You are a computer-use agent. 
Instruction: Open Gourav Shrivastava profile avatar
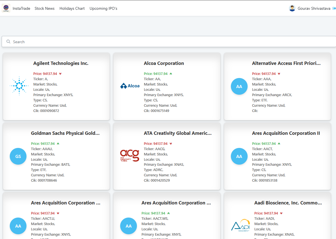[x=292, y=8]
